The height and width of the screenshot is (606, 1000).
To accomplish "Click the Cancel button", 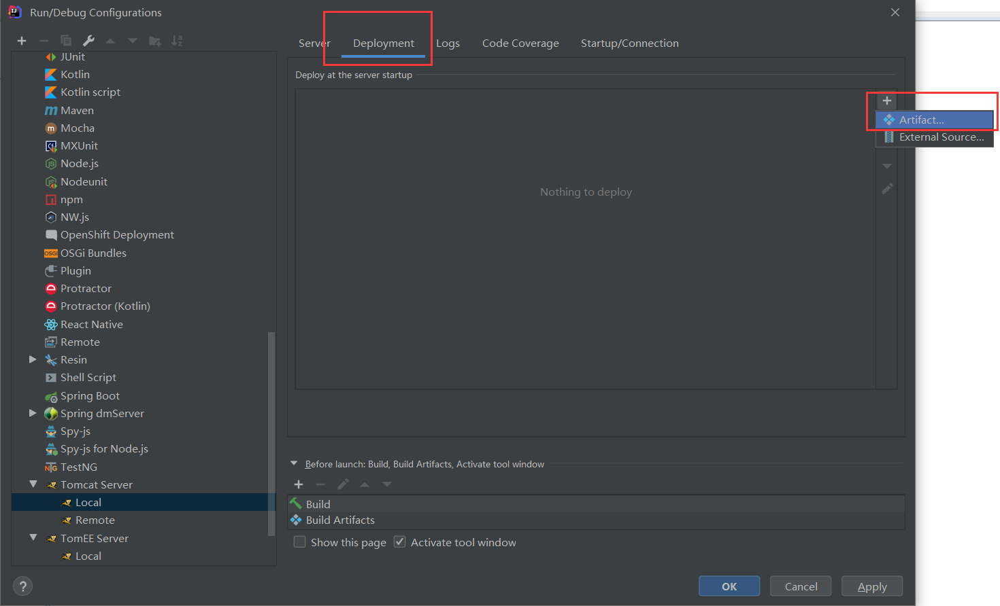I will point(801,586).
